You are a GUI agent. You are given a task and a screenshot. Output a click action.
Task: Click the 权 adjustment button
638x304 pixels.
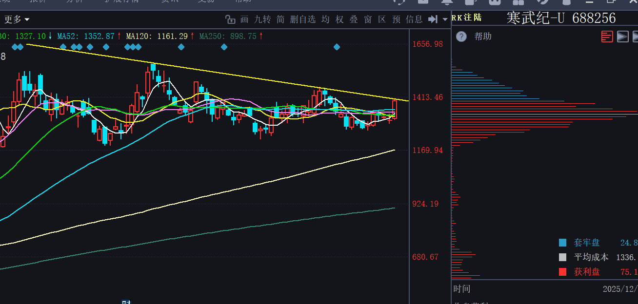(x=339, y=19)
